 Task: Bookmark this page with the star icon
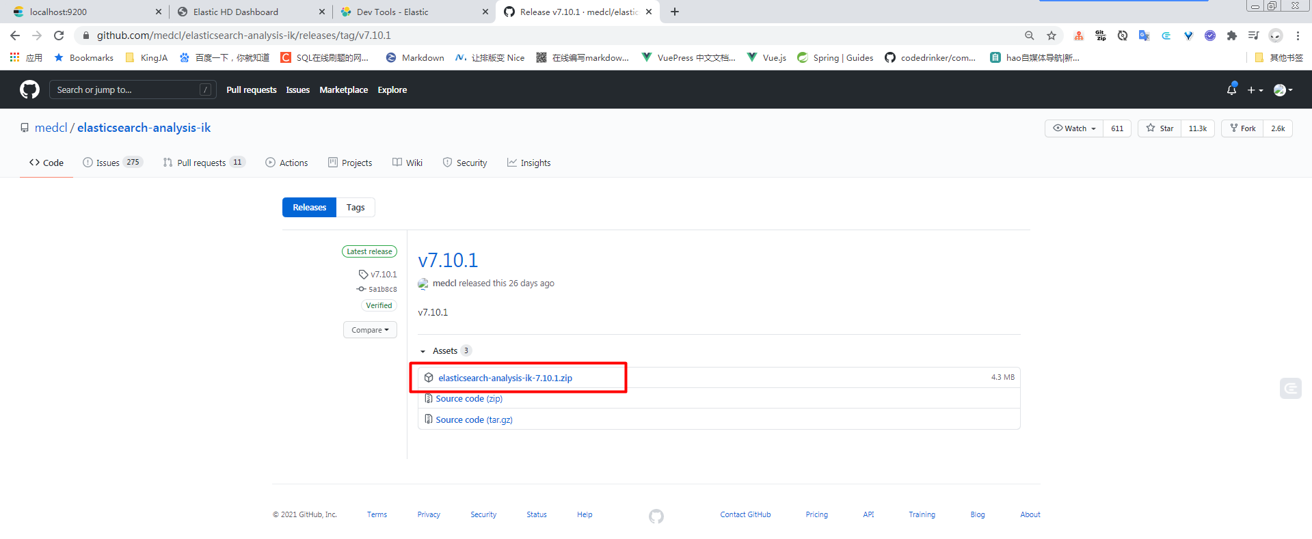tap(1052, 36)
